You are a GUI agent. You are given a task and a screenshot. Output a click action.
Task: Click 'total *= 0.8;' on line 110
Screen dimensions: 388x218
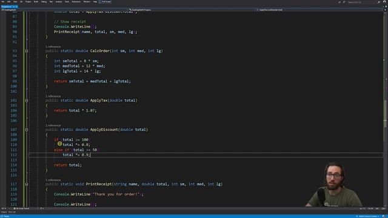(x=76, y=145)
